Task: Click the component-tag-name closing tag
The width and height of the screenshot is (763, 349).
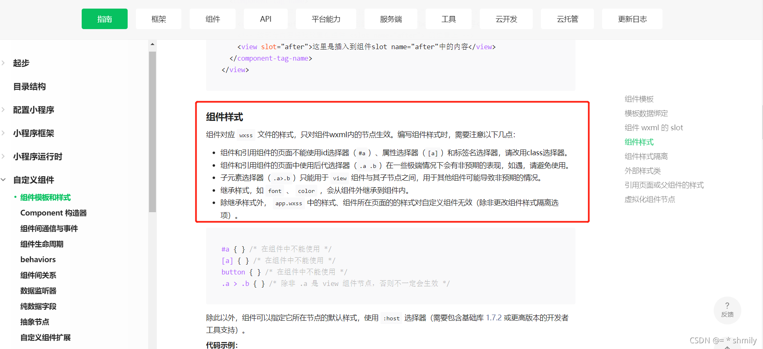Action: 271,58
